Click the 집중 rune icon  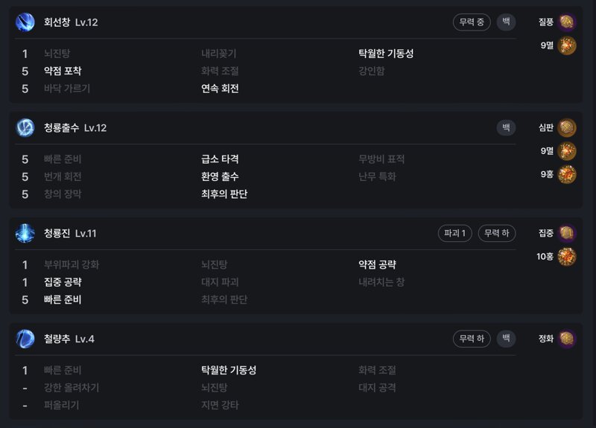click(x=567, y=233)
